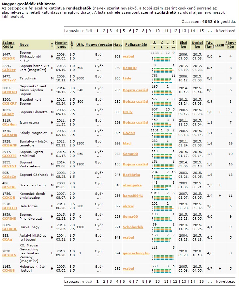Open GC20FV festival cache link
This screenshot has width=239, height=286.
coord(9,255)
